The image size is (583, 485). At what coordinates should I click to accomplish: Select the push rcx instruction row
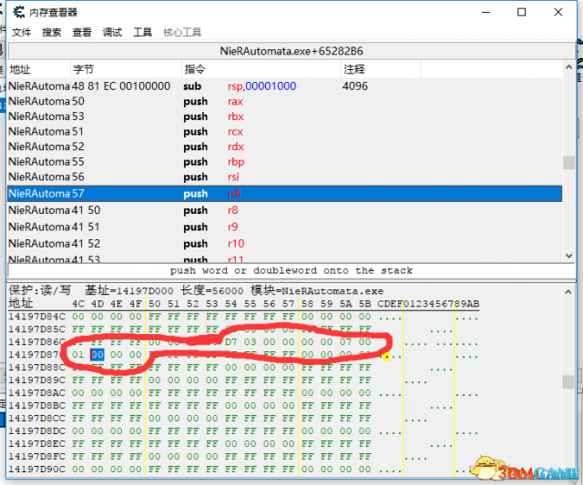pos(285,132)
